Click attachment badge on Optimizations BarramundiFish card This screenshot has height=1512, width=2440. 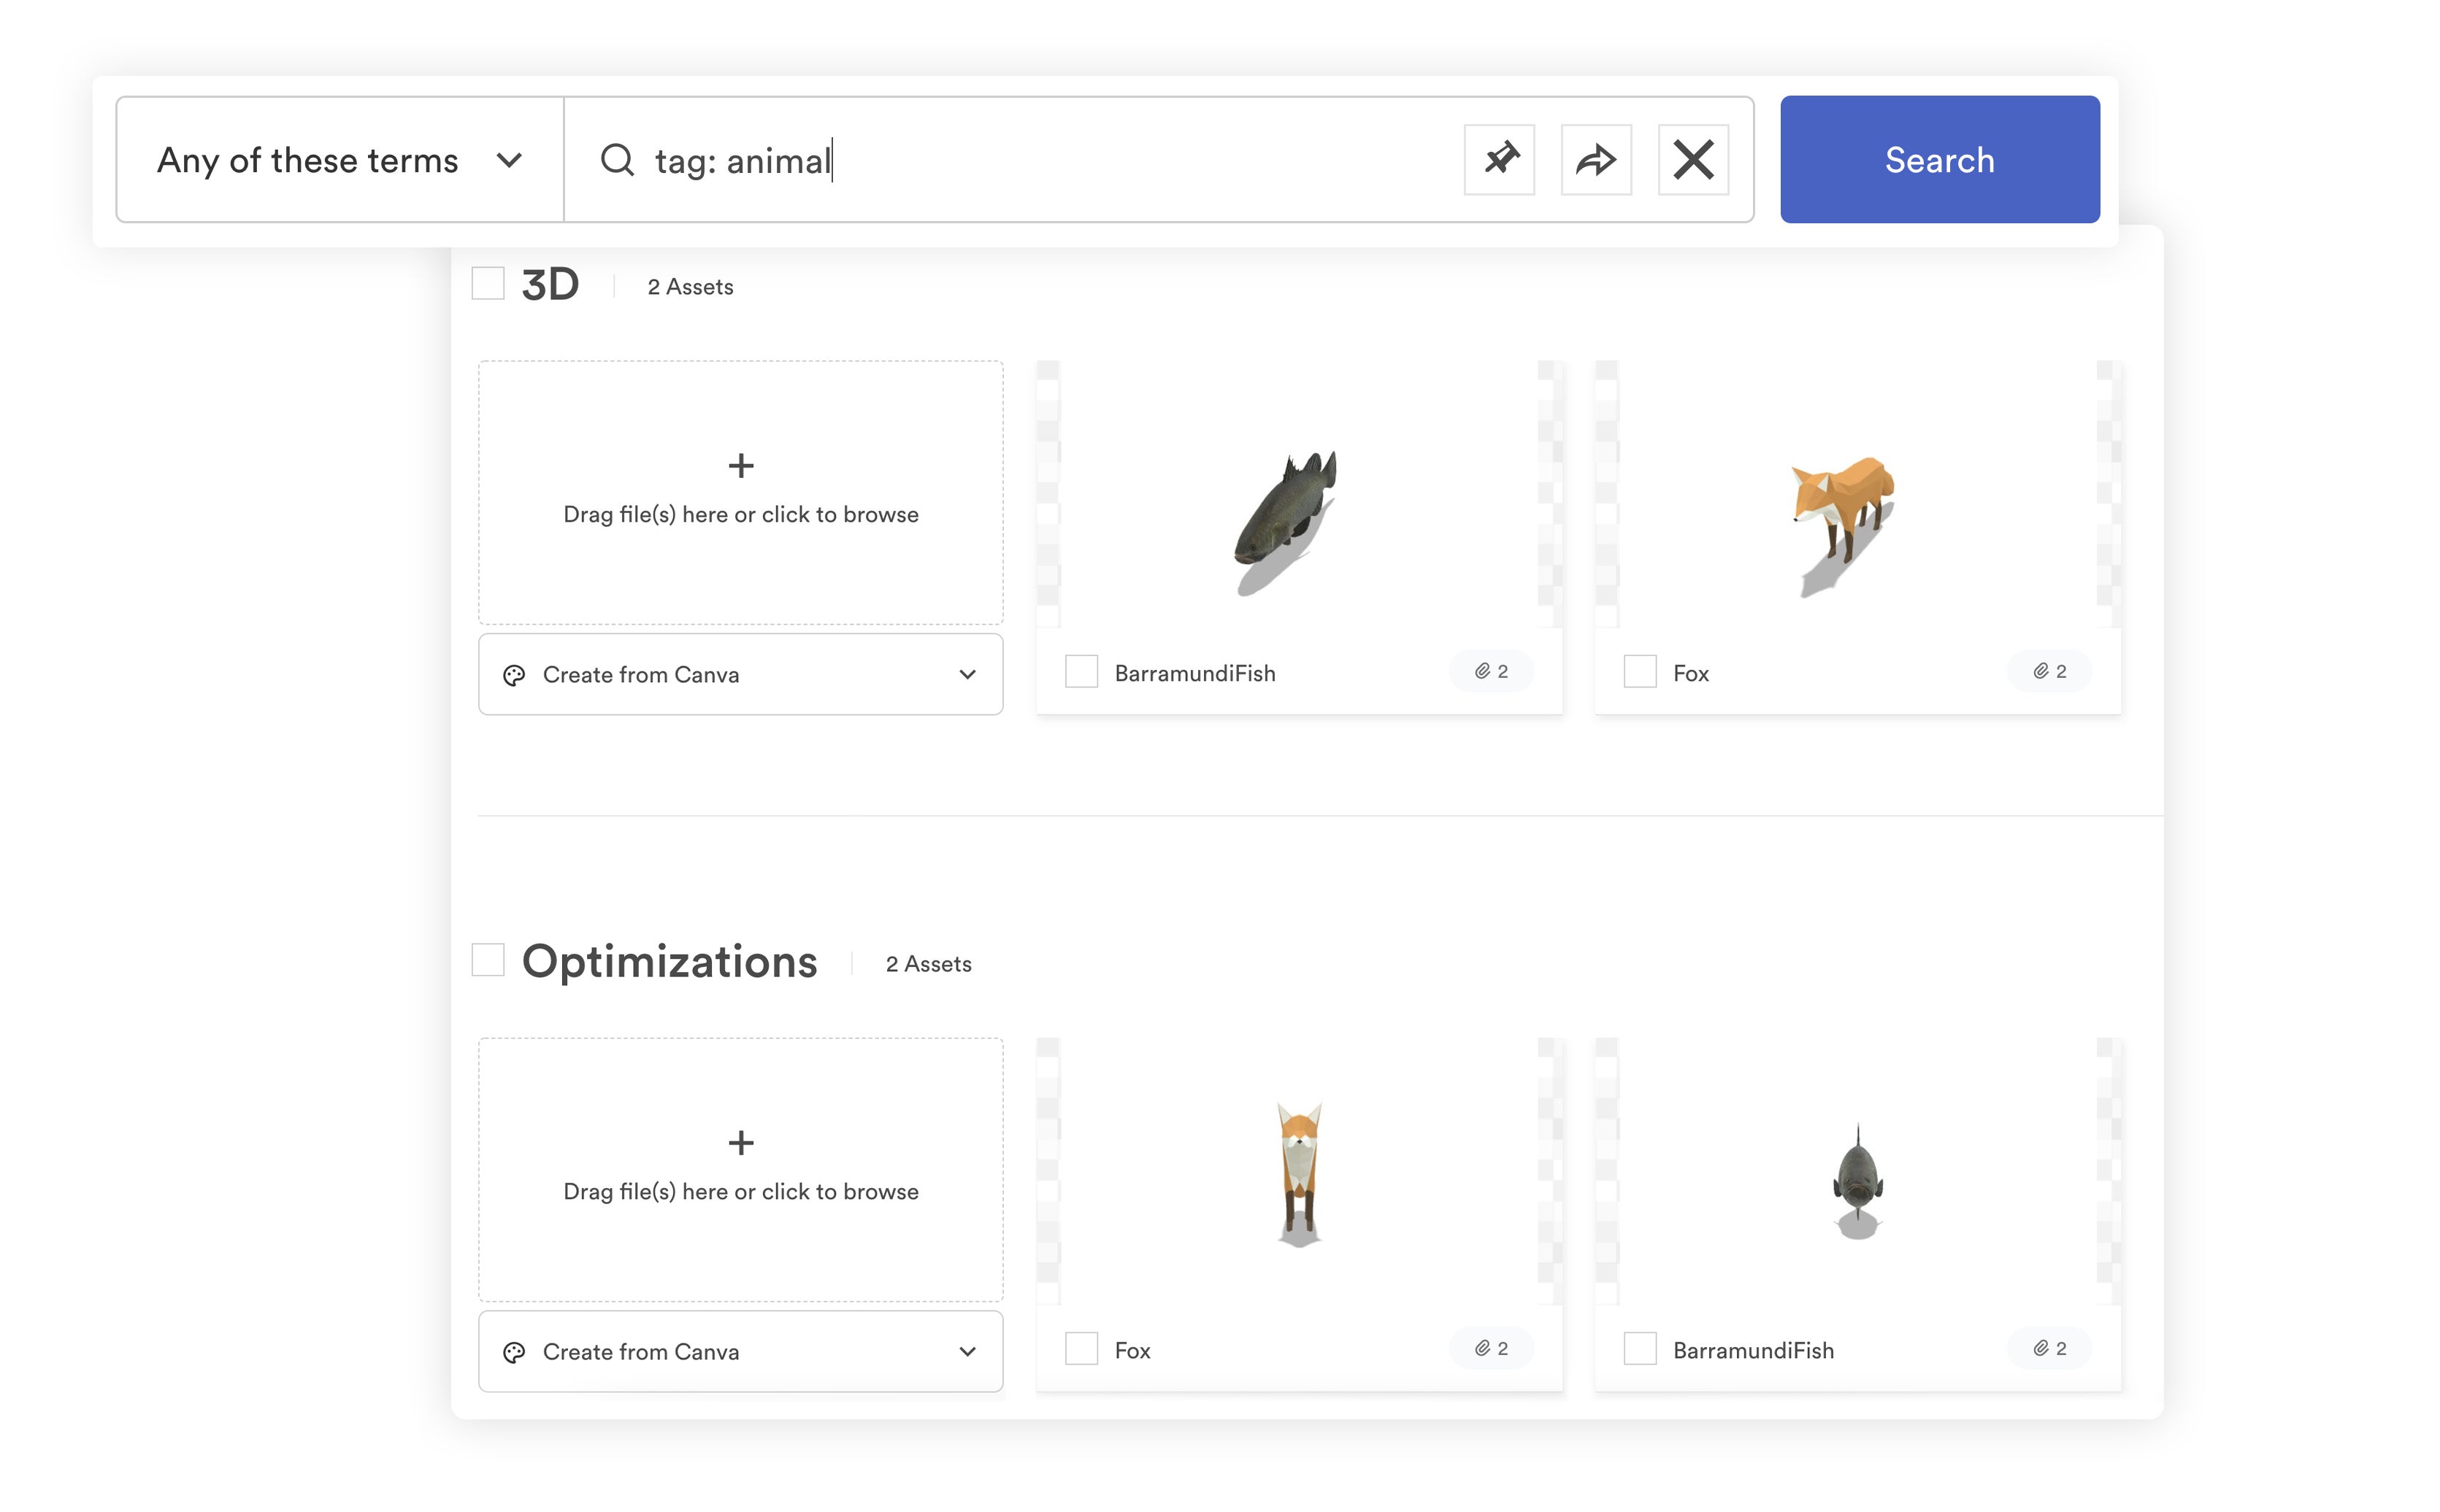2049,1348
